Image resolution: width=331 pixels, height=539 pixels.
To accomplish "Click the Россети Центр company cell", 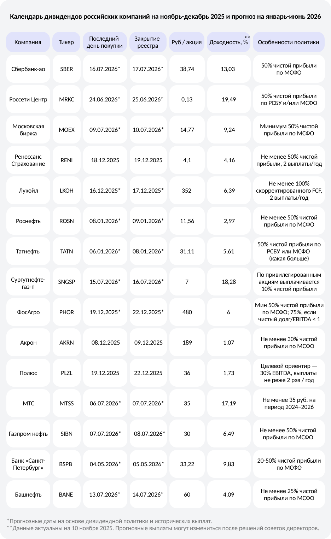I will [28, 99].
